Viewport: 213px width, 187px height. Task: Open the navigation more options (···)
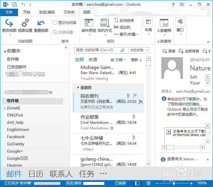[x=103, y=173]
